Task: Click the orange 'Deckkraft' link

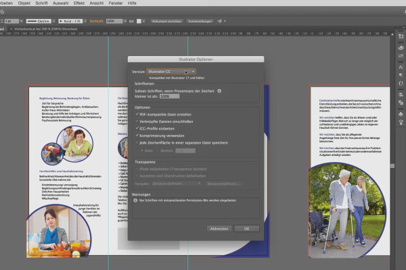Action: click(96, 21)
